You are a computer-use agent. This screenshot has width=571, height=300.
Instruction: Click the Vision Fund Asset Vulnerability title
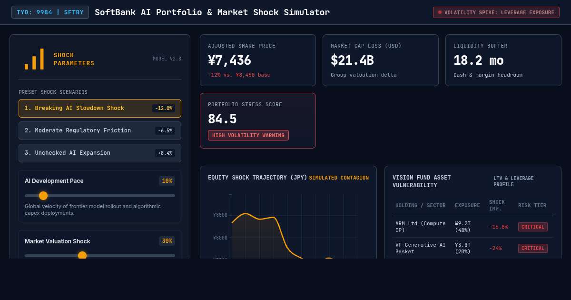422,181
